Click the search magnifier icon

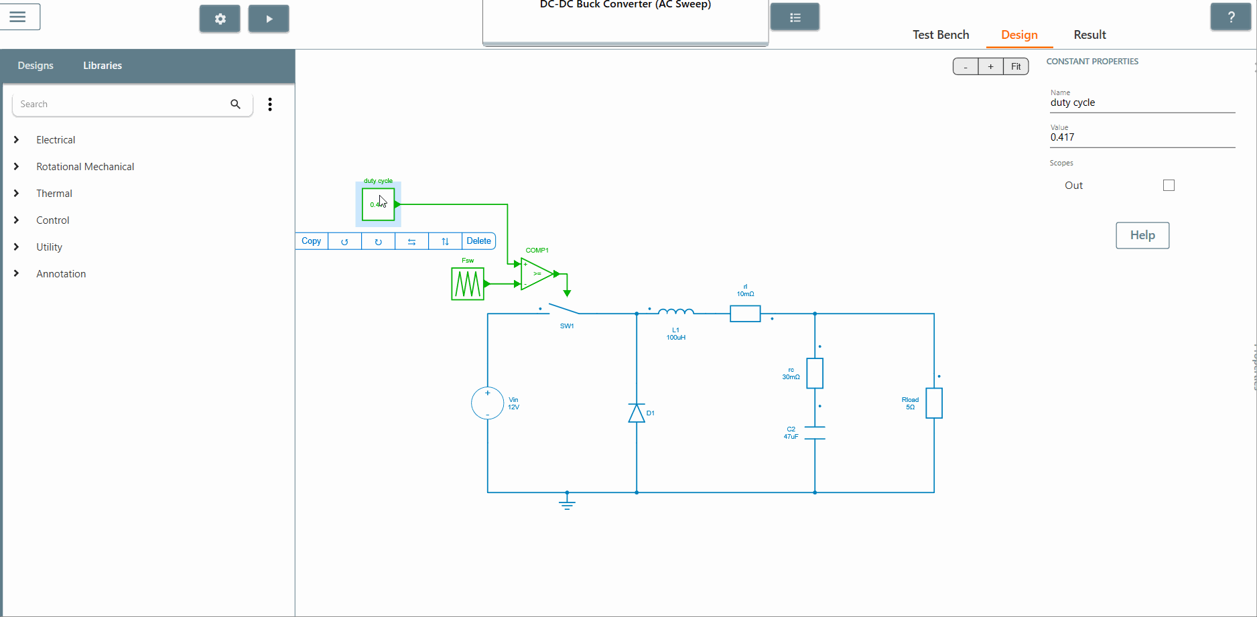pos(235,104)
